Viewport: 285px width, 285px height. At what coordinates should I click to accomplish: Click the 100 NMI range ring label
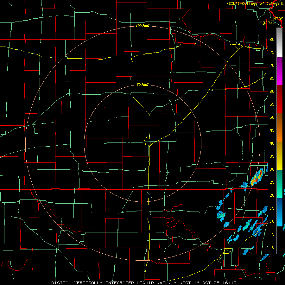tap(142, 26)
